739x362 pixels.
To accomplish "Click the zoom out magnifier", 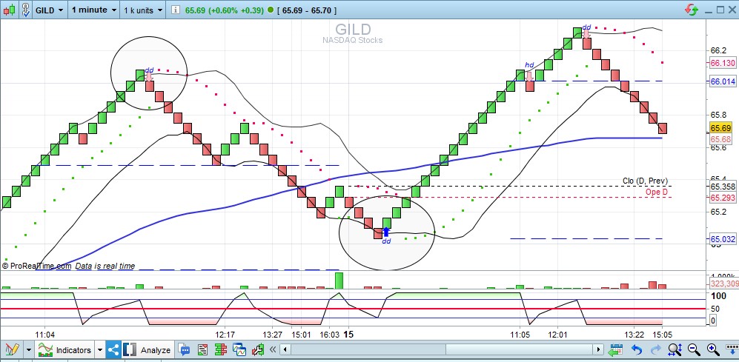I will click(x=694, y=349).
